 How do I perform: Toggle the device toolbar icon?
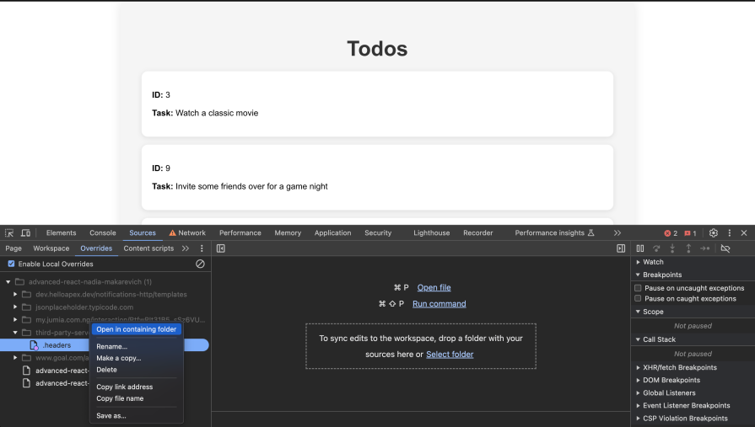25,233
